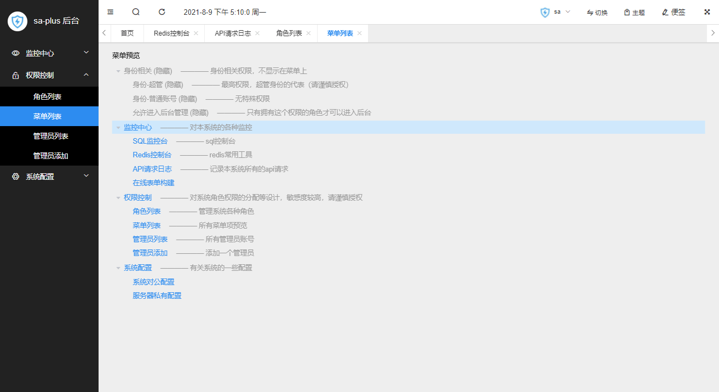Switch to the Redis控制台 tab
Screen dimensions: 719x392
click(x=171, y=33)
